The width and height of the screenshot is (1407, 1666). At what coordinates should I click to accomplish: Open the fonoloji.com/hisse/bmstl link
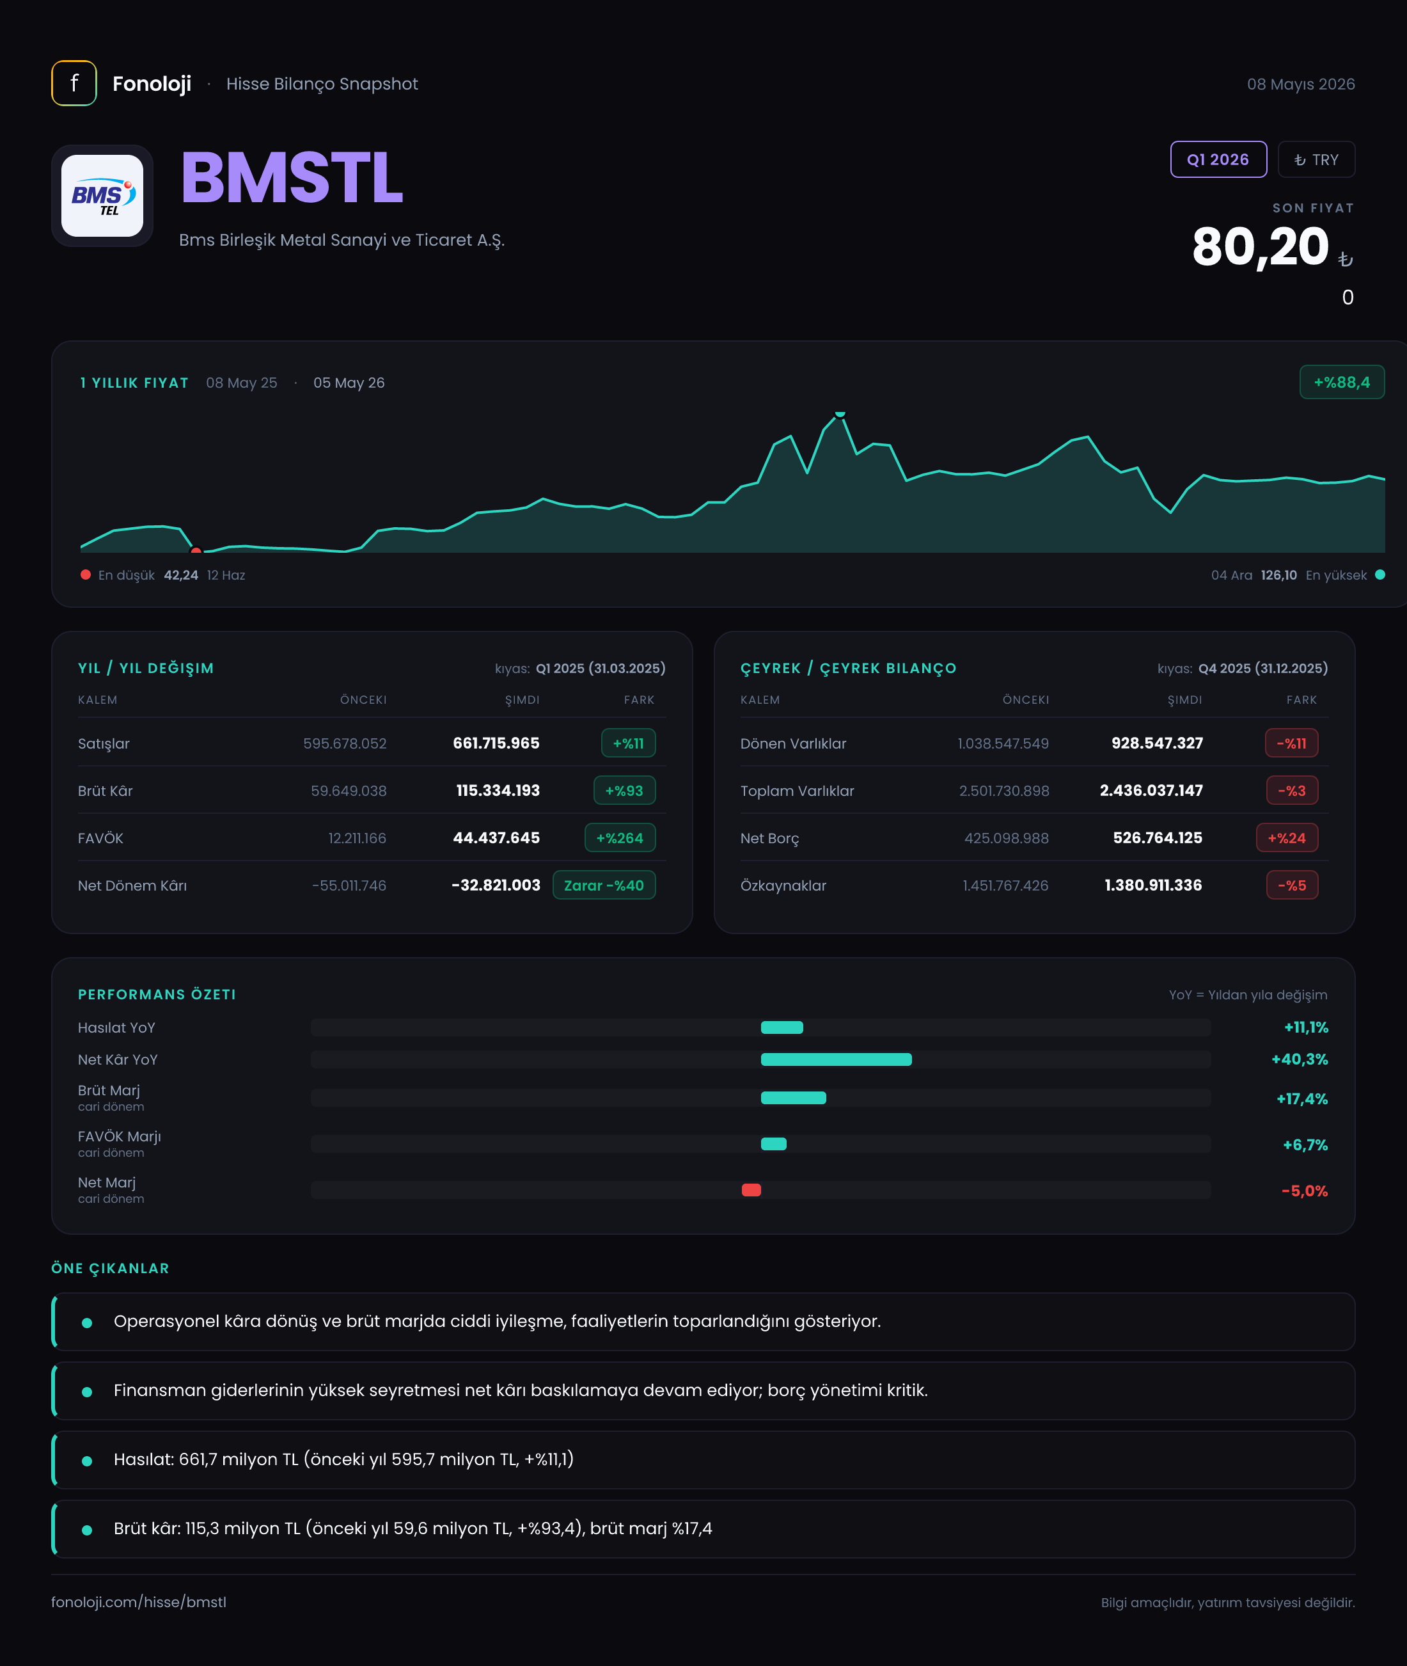pos(139,1602)
